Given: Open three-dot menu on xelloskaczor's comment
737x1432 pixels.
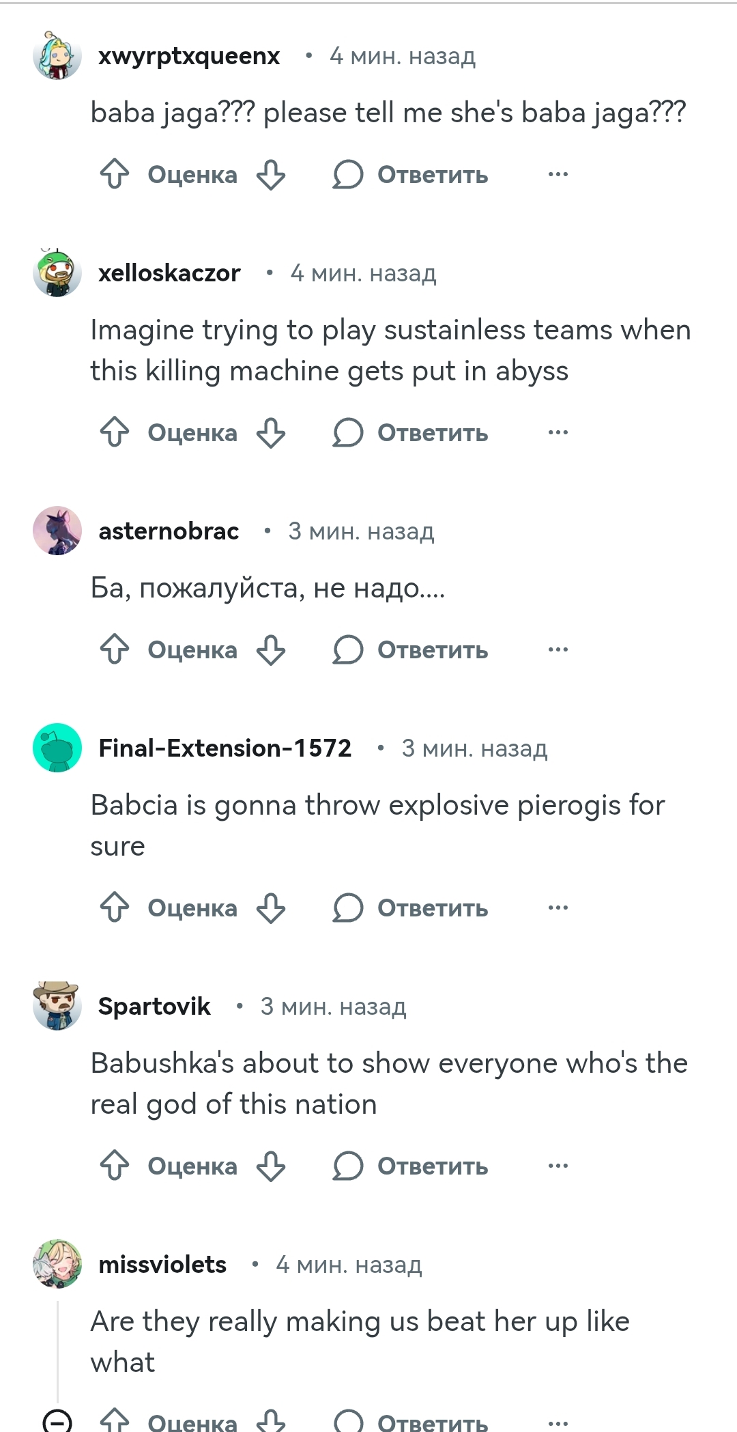Looking at the screenshot, I should [558, 432].
